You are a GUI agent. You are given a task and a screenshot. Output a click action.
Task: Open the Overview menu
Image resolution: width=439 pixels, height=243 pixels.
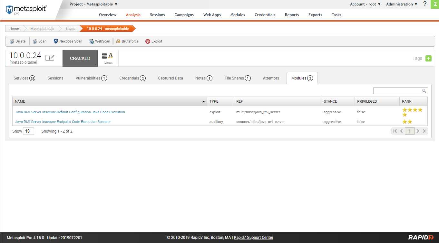(x=108, y=15)
